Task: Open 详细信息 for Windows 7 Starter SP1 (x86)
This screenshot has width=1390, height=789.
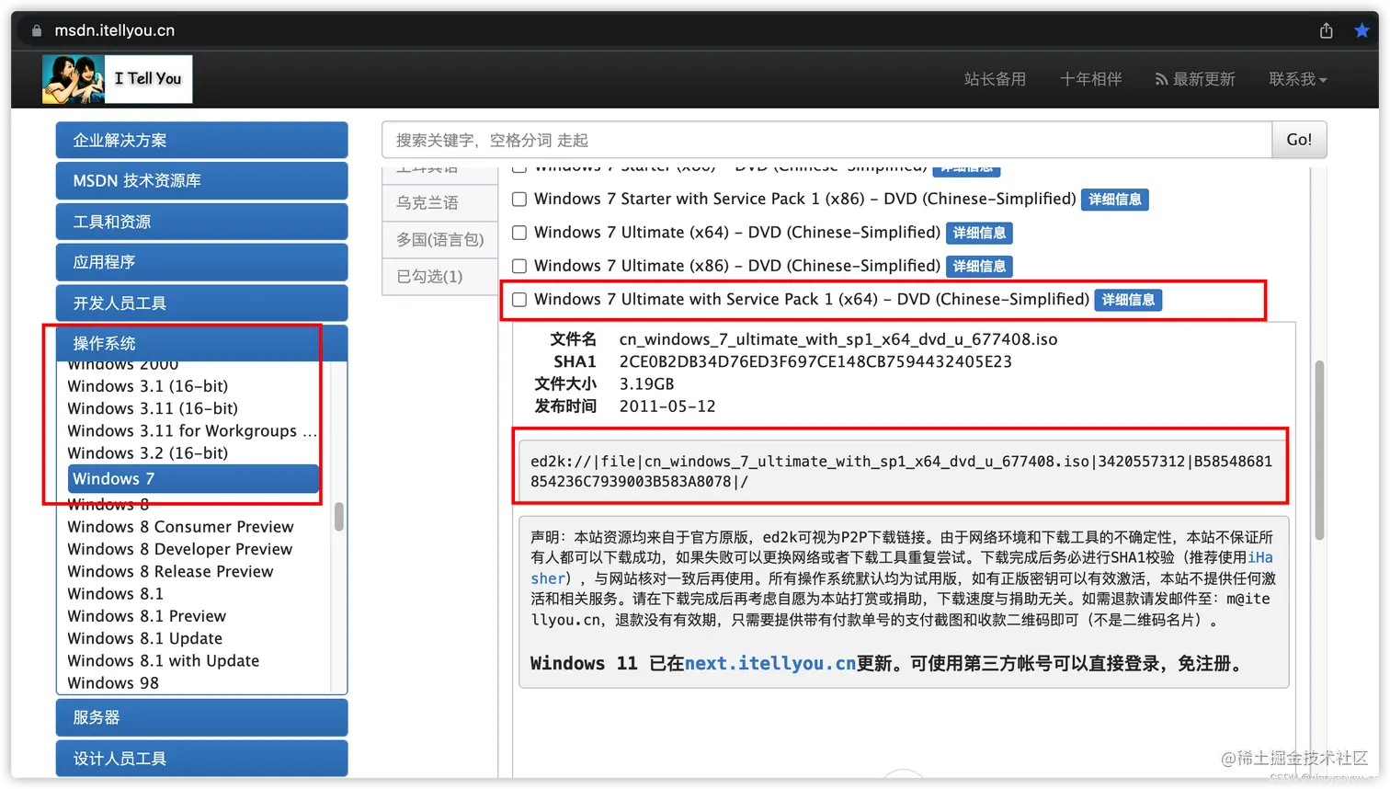Action: tap(1115, 200)
